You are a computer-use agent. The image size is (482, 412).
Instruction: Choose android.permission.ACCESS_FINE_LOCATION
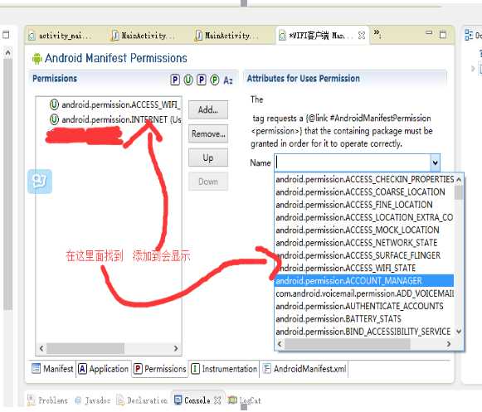pyautogui.click(x=364, y=205)
